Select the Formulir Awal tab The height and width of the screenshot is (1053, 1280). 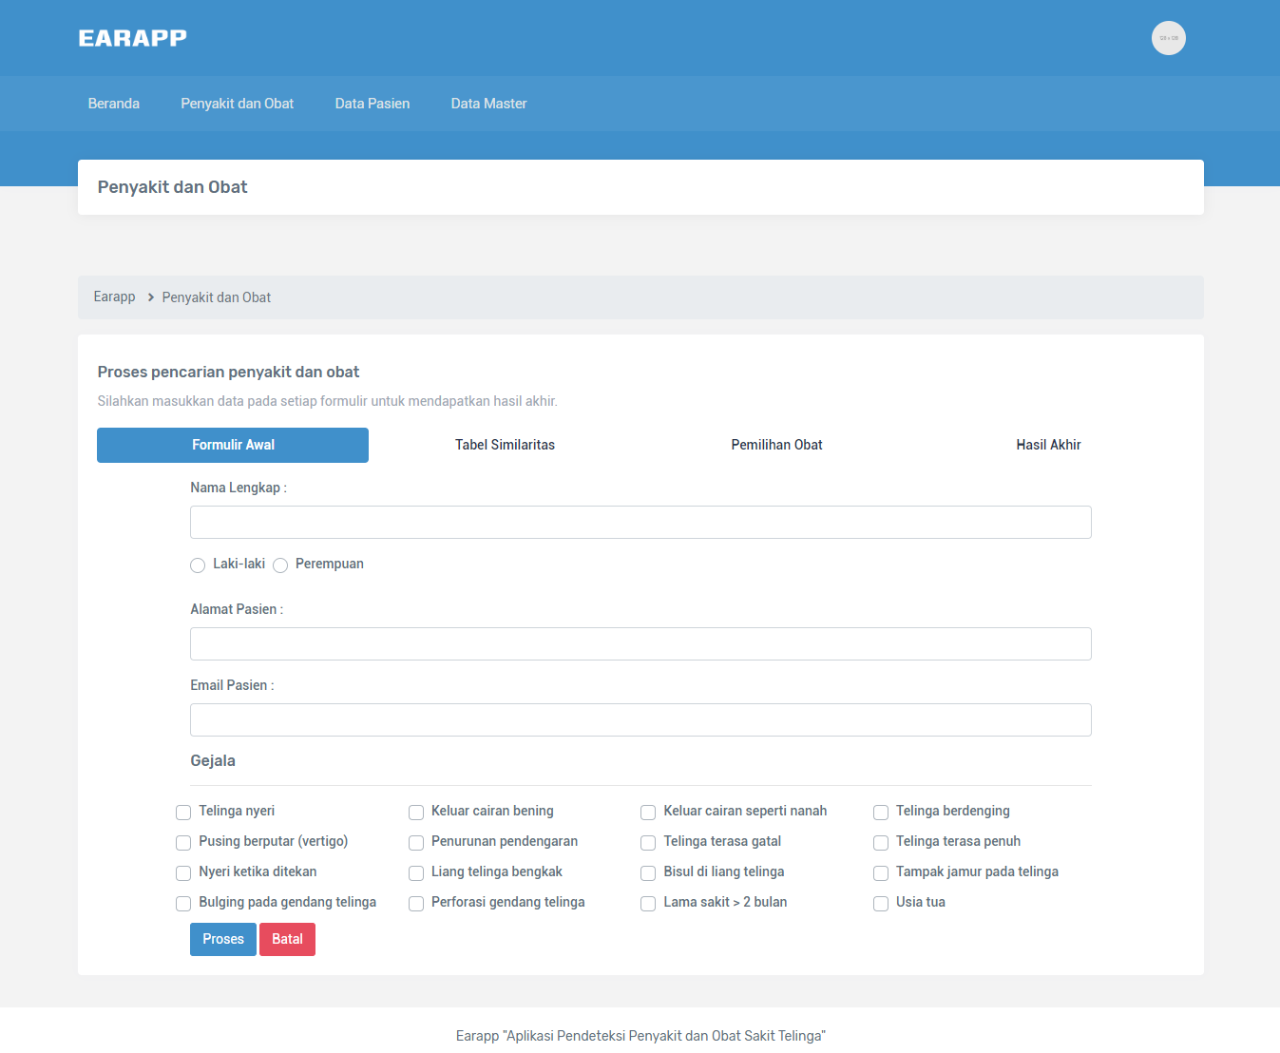coord(233,445)
